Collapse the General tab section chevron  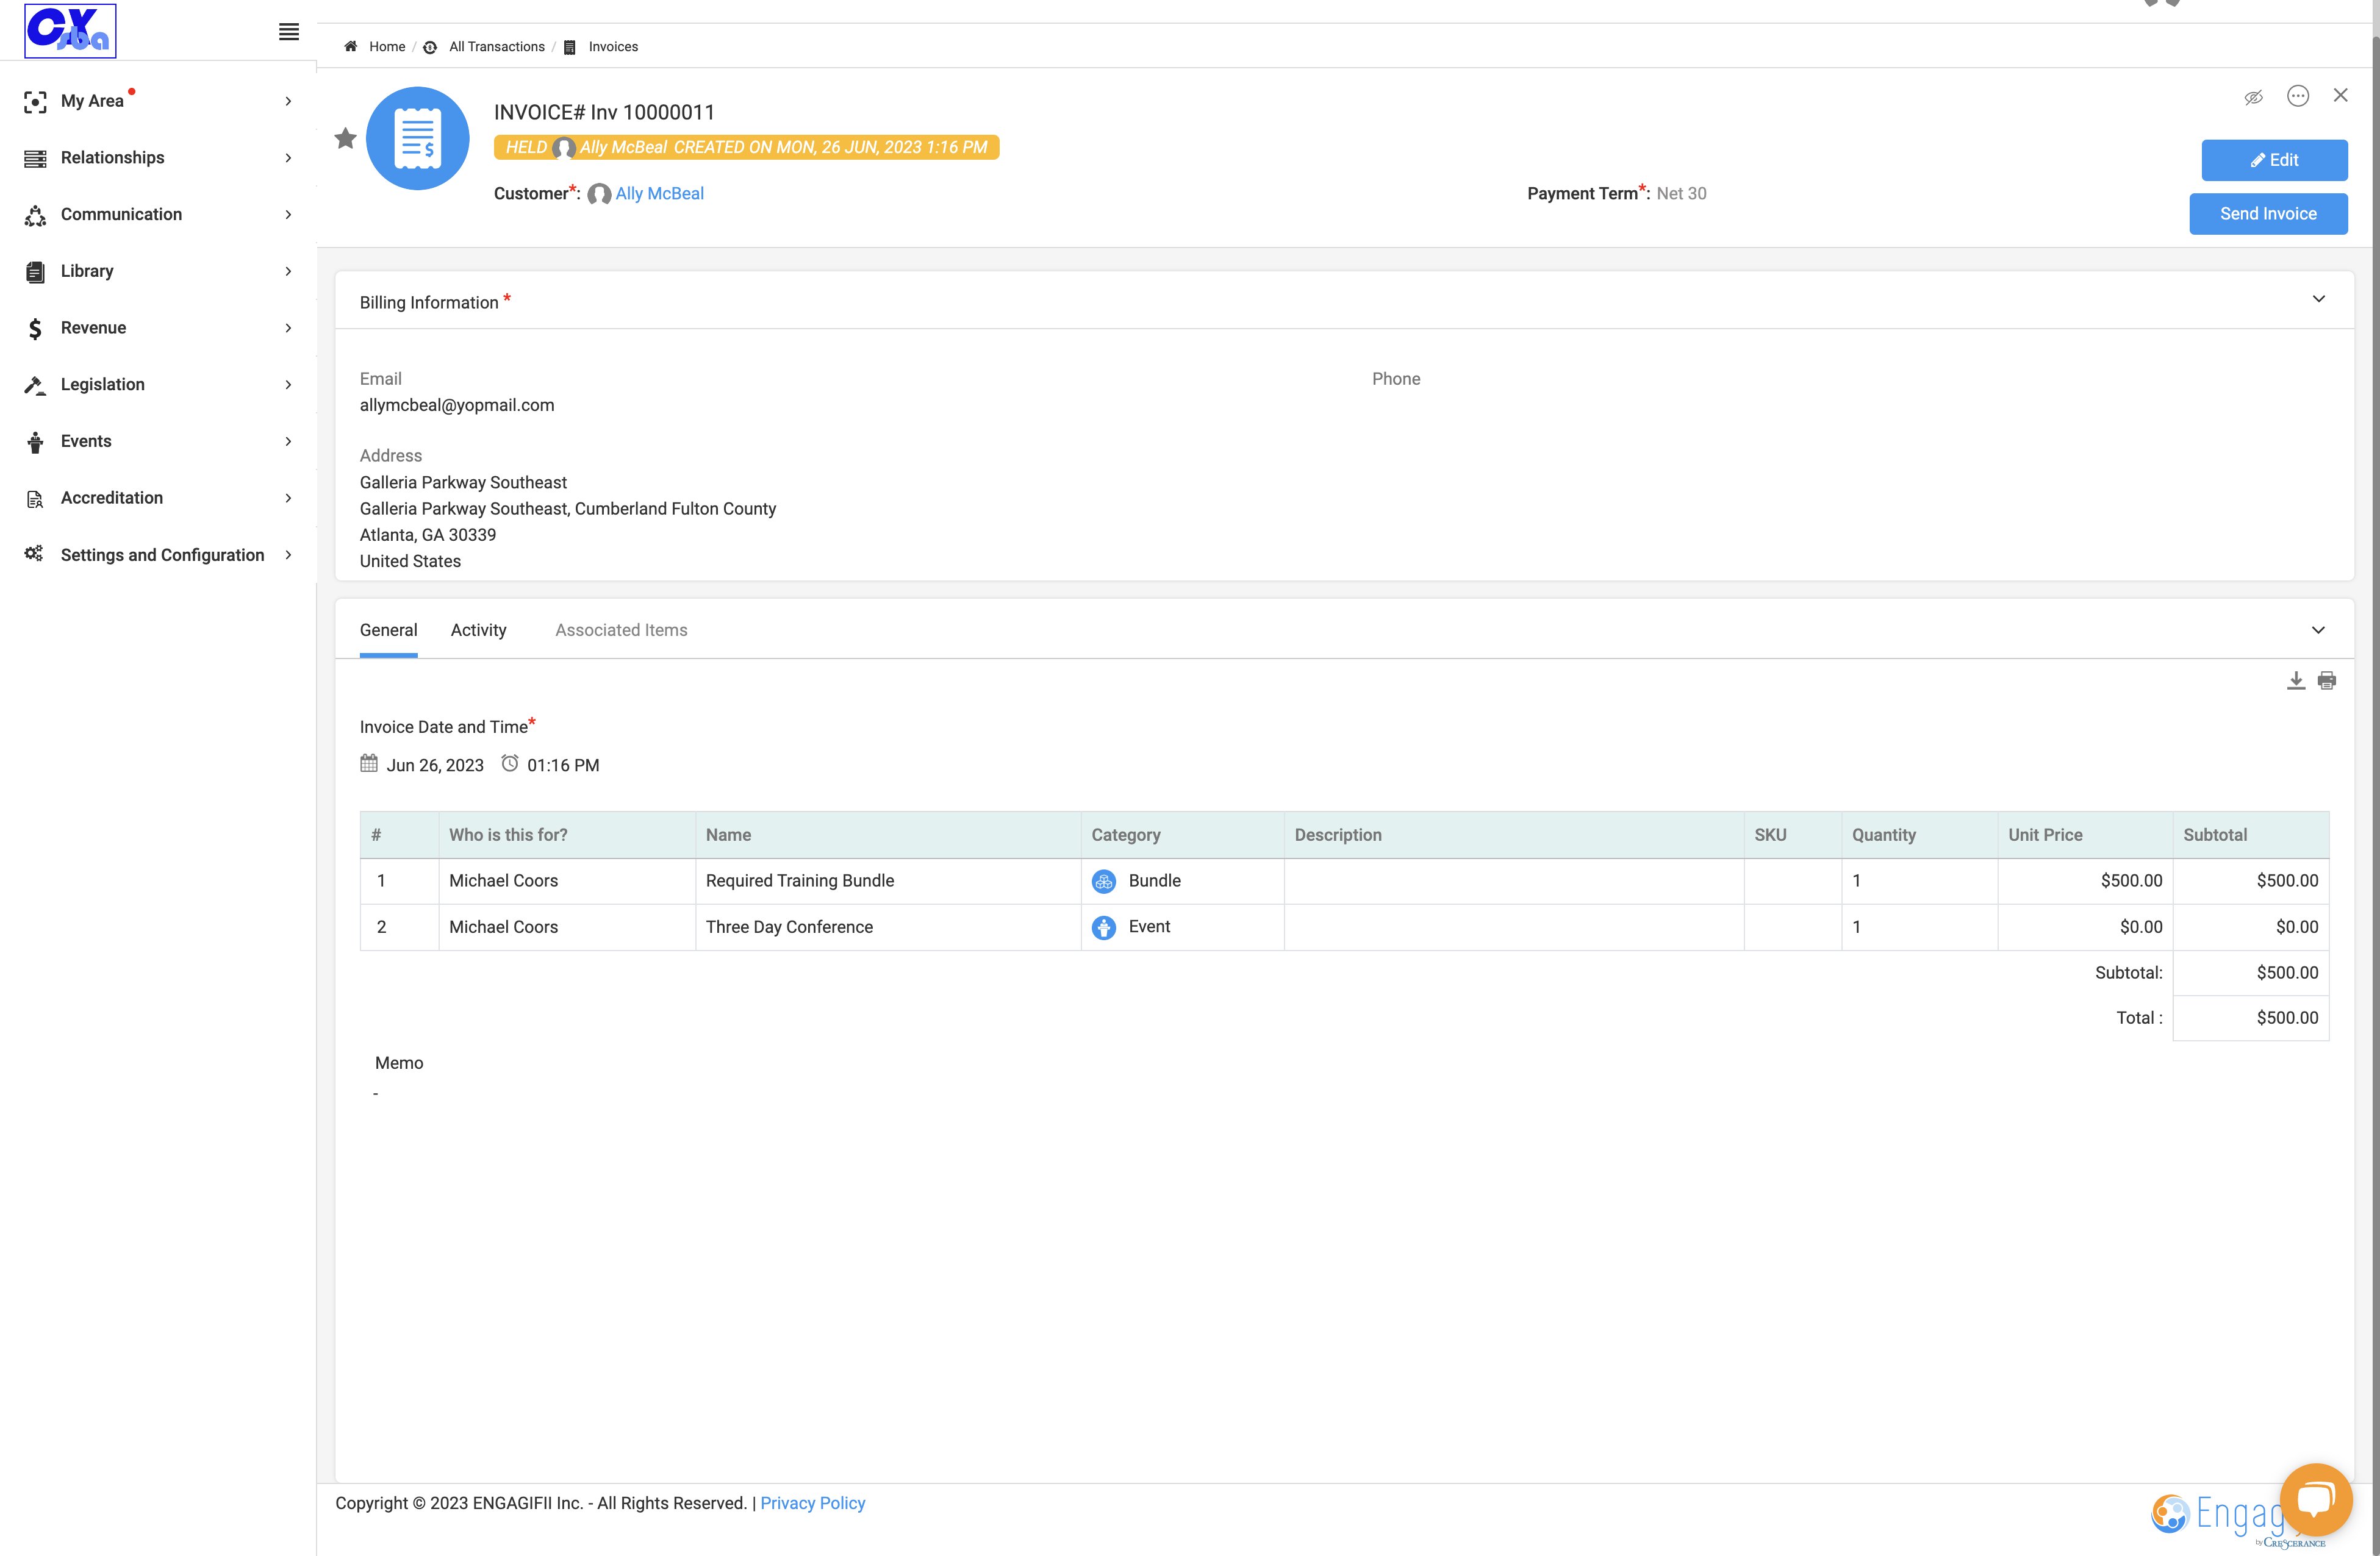[x=2318, y=630]
